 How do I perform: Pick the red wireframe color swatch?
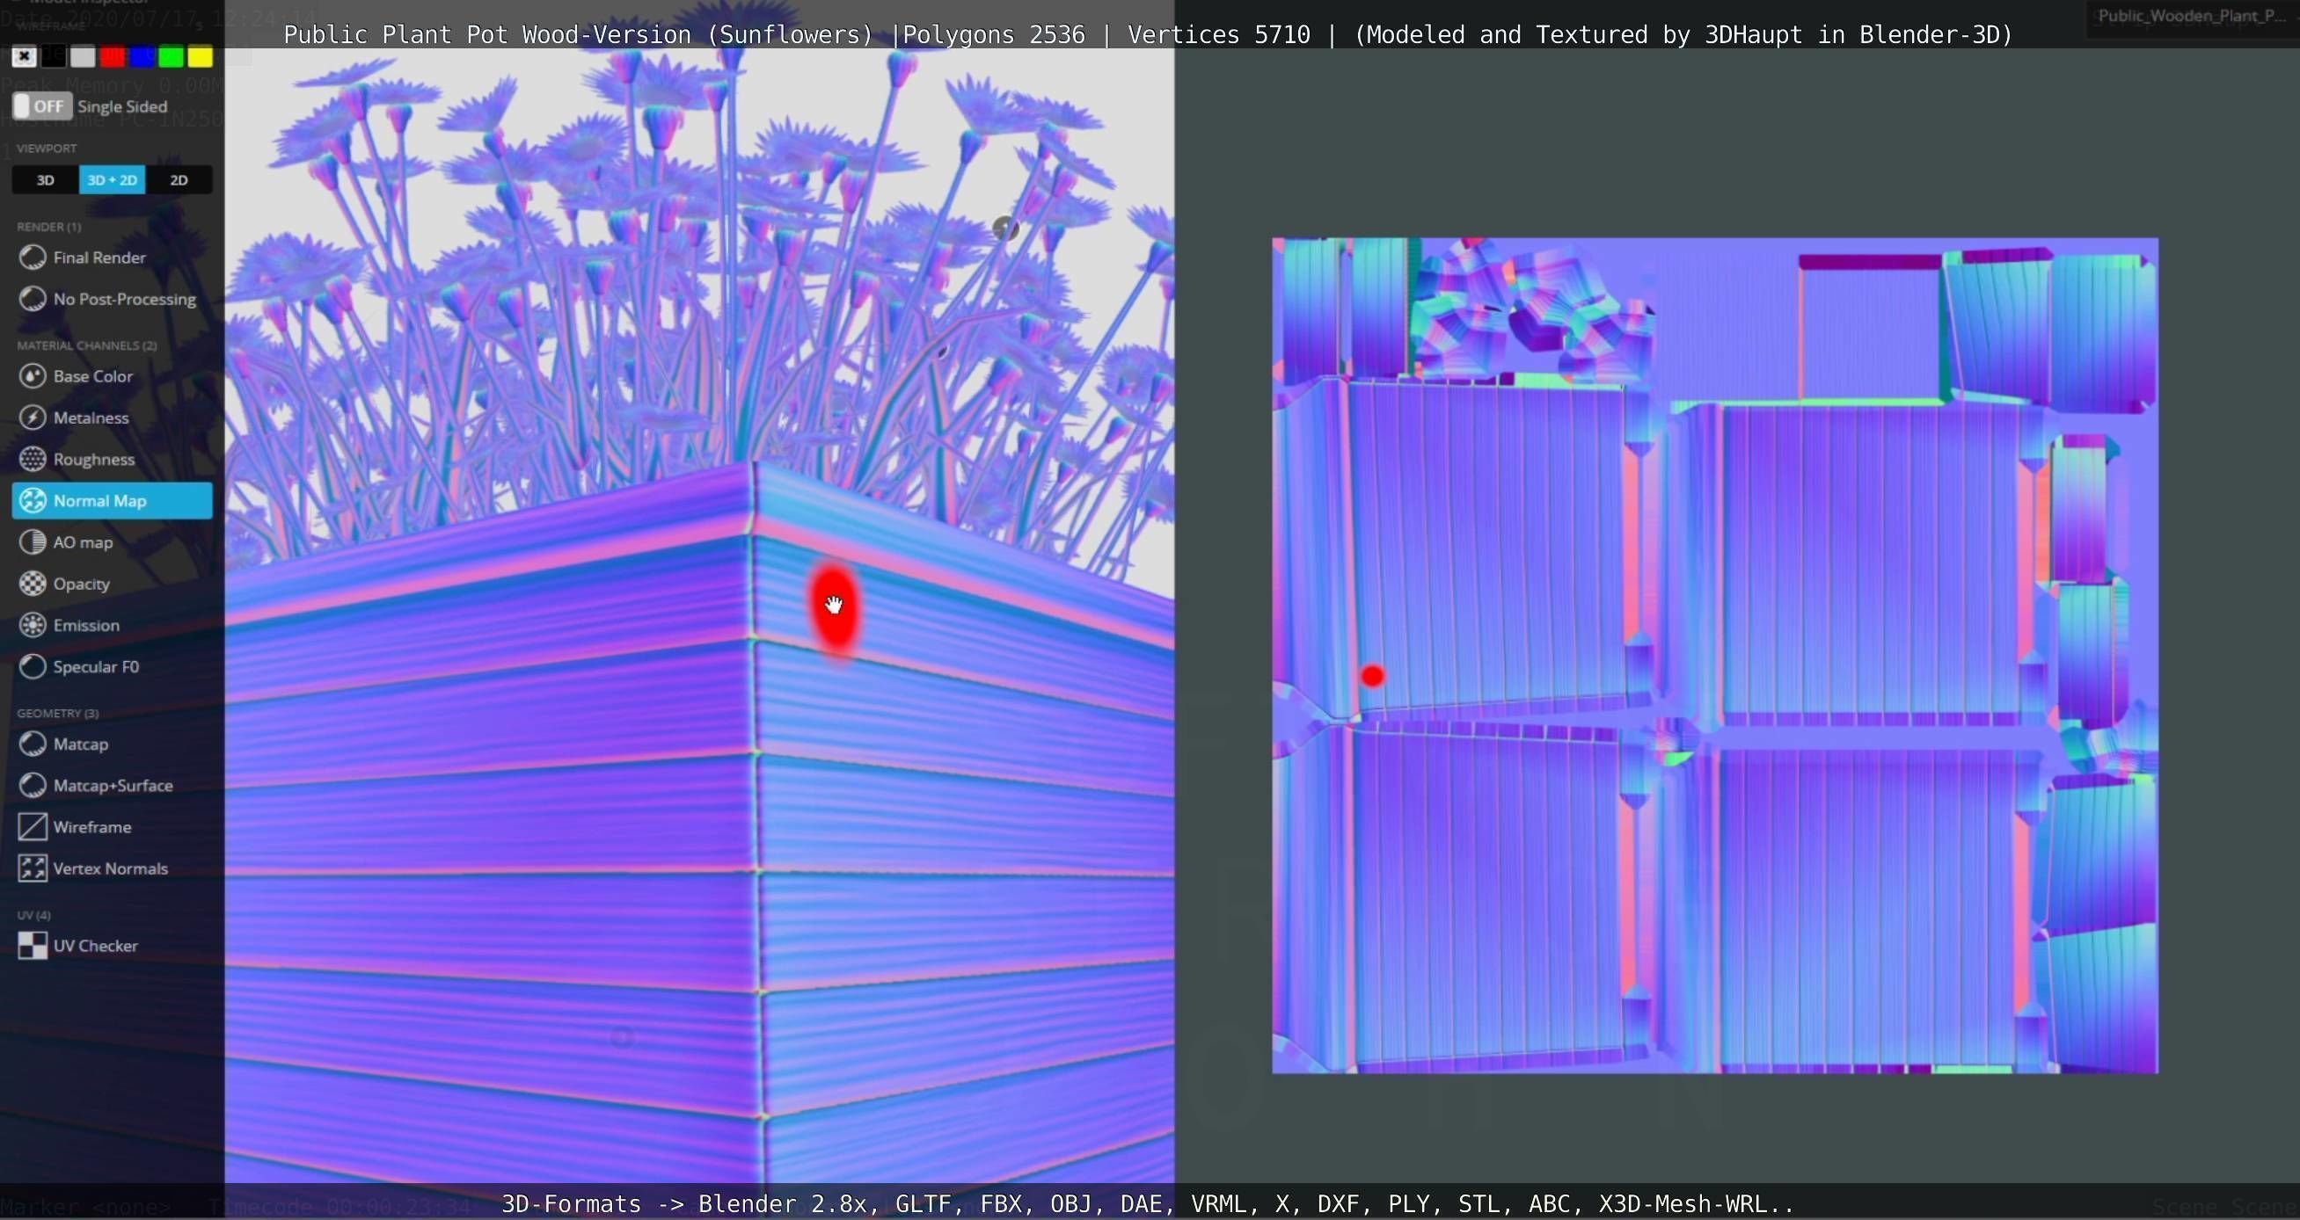tap(113, 57)
